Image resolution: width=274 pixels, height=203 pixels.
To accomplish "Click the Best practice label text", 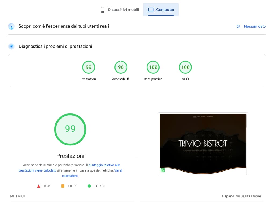I will [153, 79].
